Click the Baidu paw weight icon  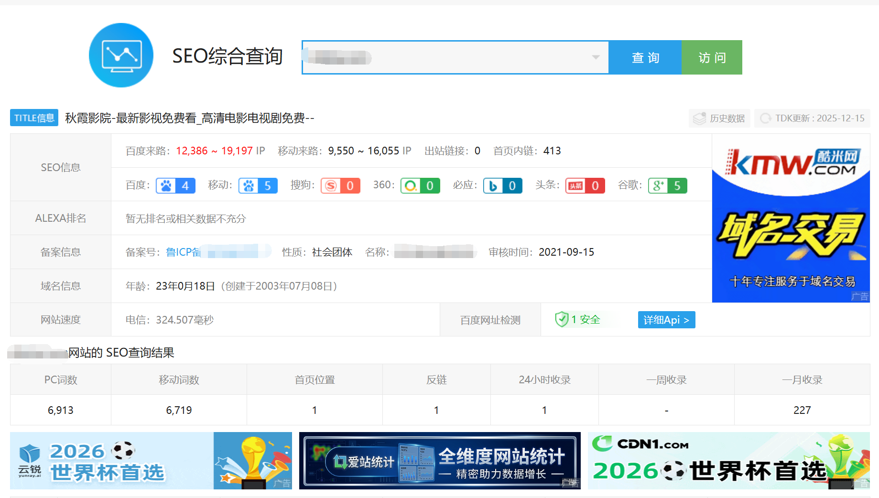click(166, 185)
